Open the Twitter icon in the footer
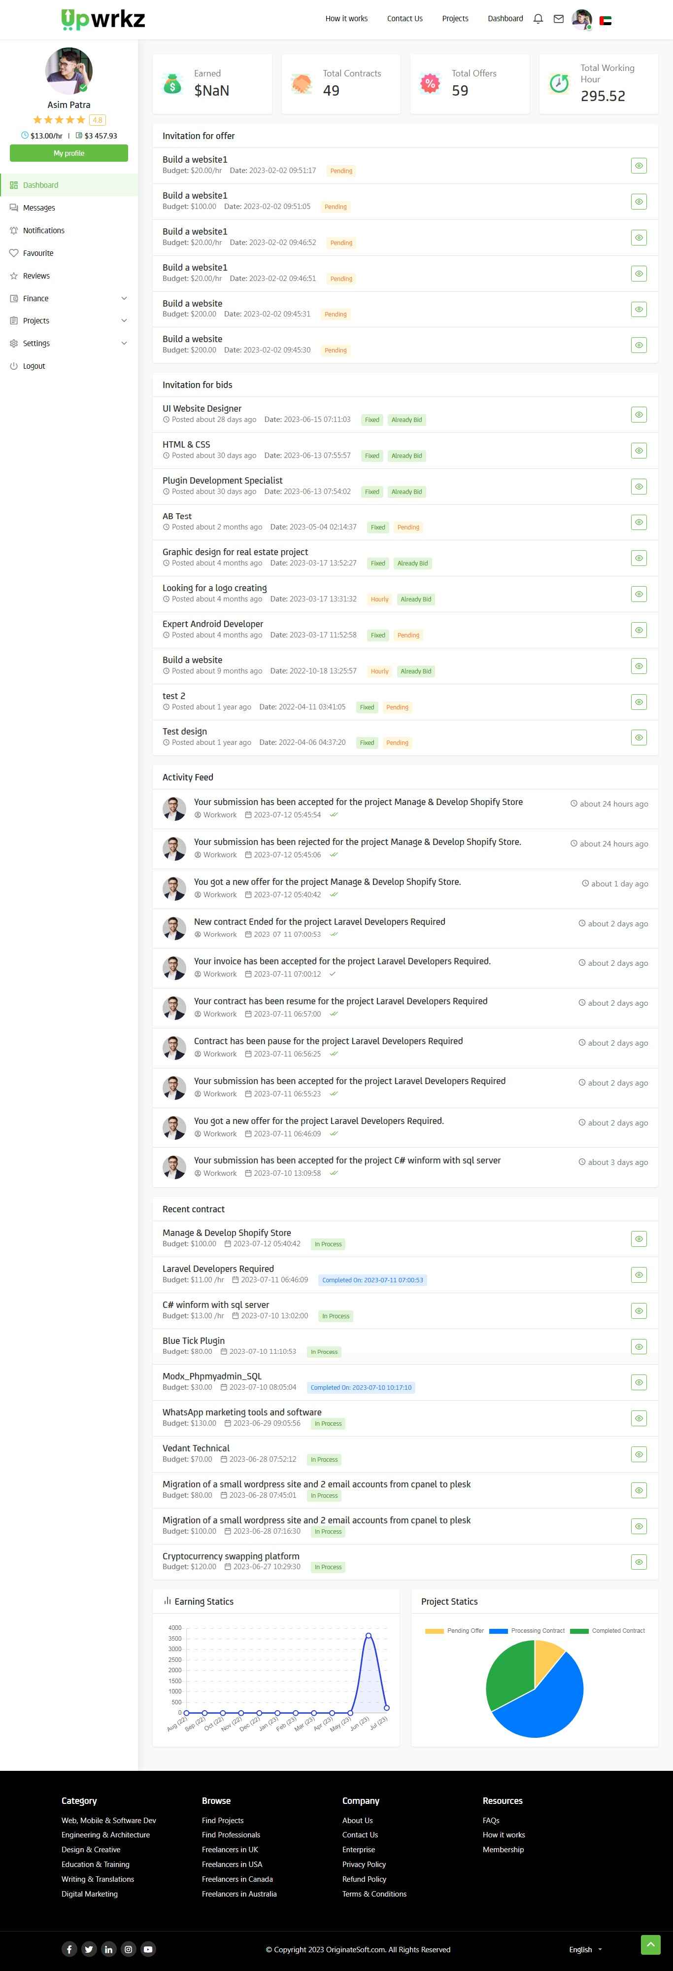The width and height of the screenshot is (673, 1971). 89,1949
